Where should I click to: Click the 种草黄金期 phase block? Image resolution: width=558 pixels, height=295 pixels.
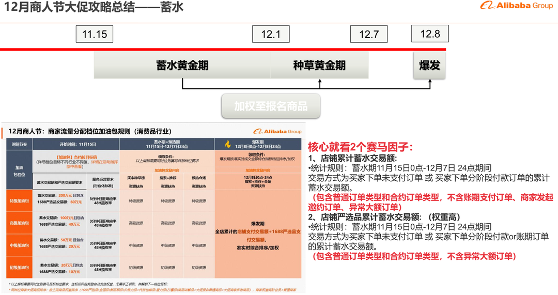[x=319, y=65]
